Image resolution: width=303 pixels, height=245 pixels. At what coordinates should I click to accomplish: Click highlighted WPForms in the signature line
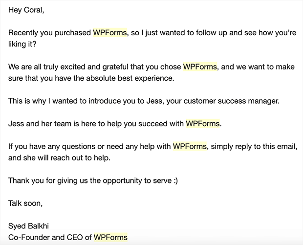110,237
